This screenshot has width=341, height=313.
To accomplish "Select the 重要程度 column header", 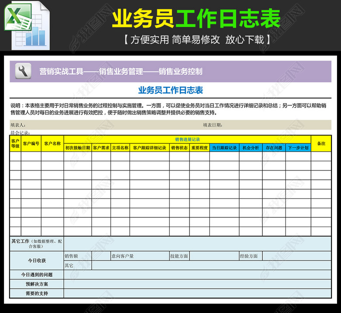I will [x=200, y=148].
